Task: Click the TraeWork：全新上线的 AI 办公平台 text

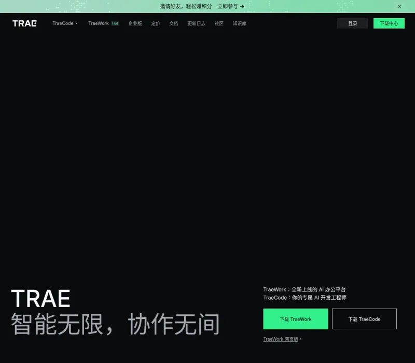Action: coord(305,289)
